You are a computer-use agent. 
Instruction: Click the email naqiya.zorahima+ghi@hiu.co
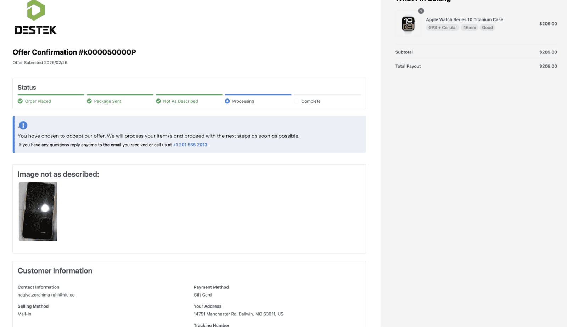46,295
